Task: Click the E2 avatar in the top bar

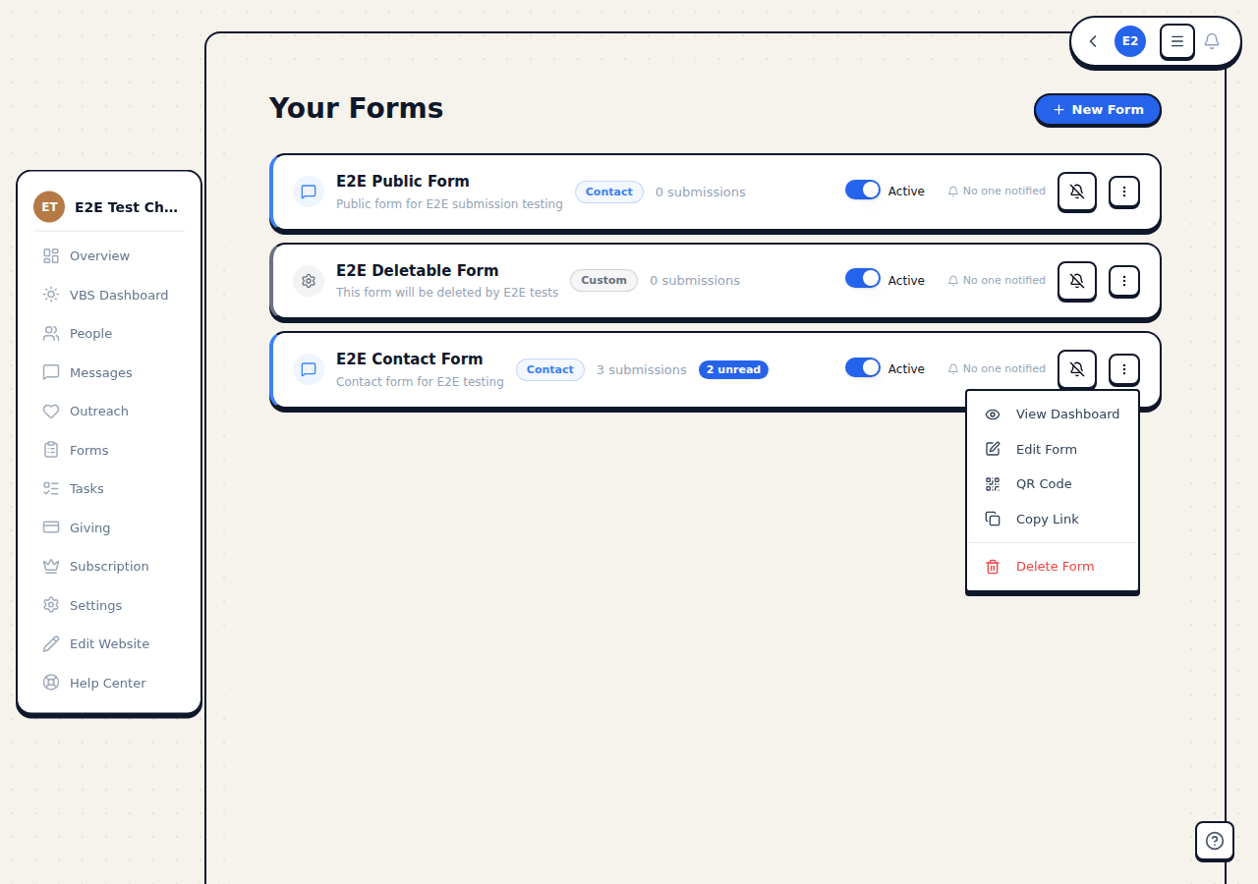Action: [1129, 41]
